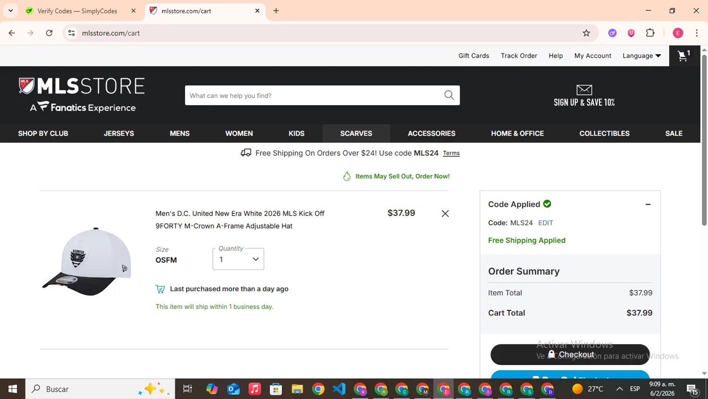Open the notification center icon
Screen dimensions: 708x399
click(692, 390)
